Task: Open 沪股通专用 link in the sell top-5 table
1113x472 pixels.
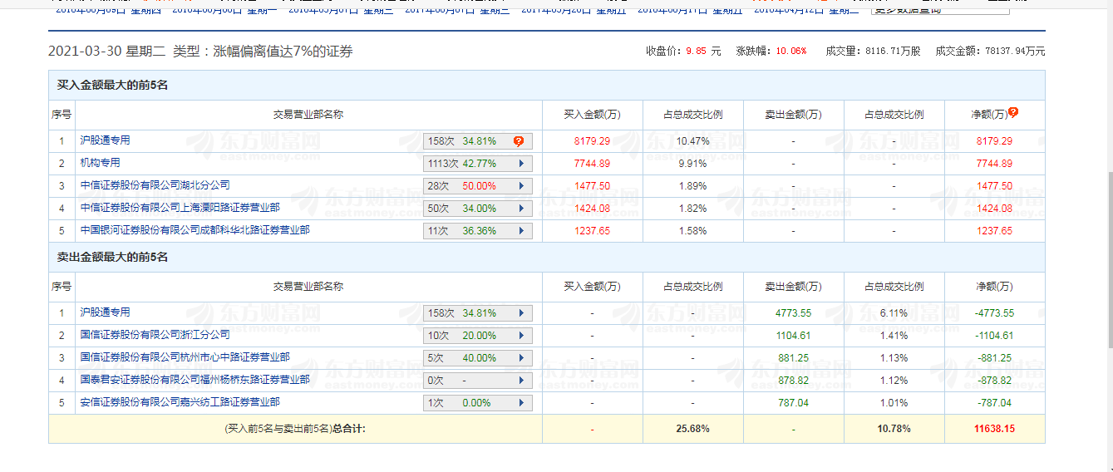Action: click(105, 312)
